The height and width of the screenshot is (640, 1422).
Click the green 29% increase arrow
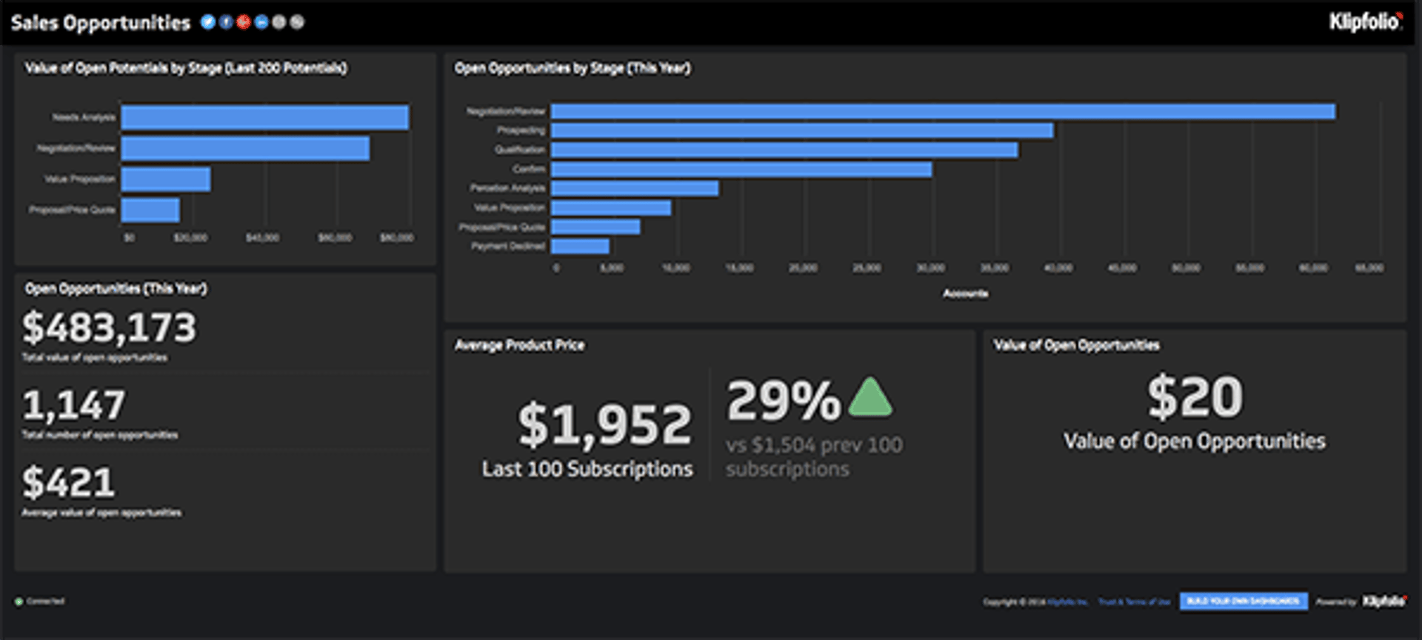tap(870, 398)
